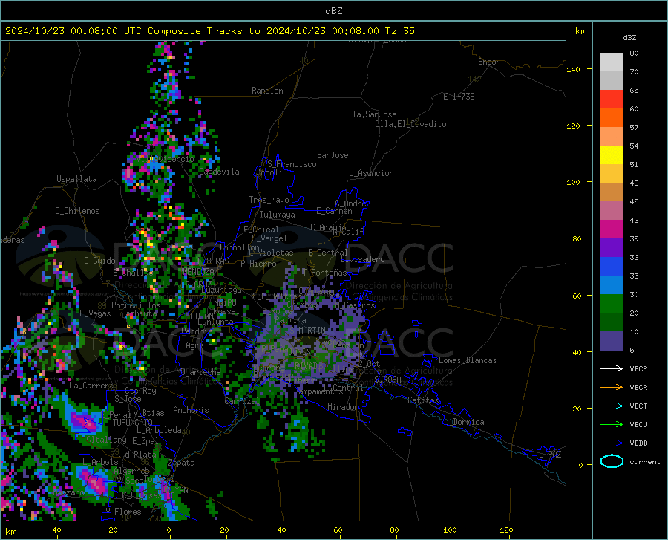Click the Uspallata map label
This screenshot has height=540, width=668.
76,179
